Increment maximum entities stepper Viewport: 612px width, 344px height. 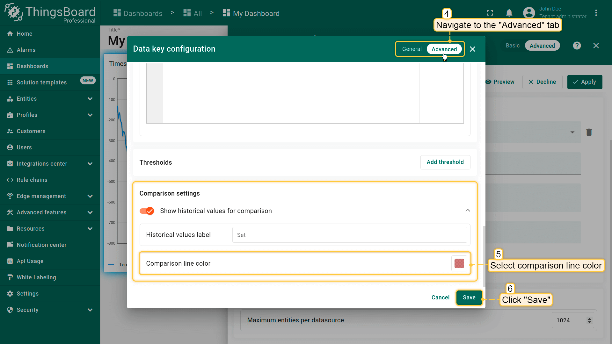pyautogui.click(x=589, y=319)
